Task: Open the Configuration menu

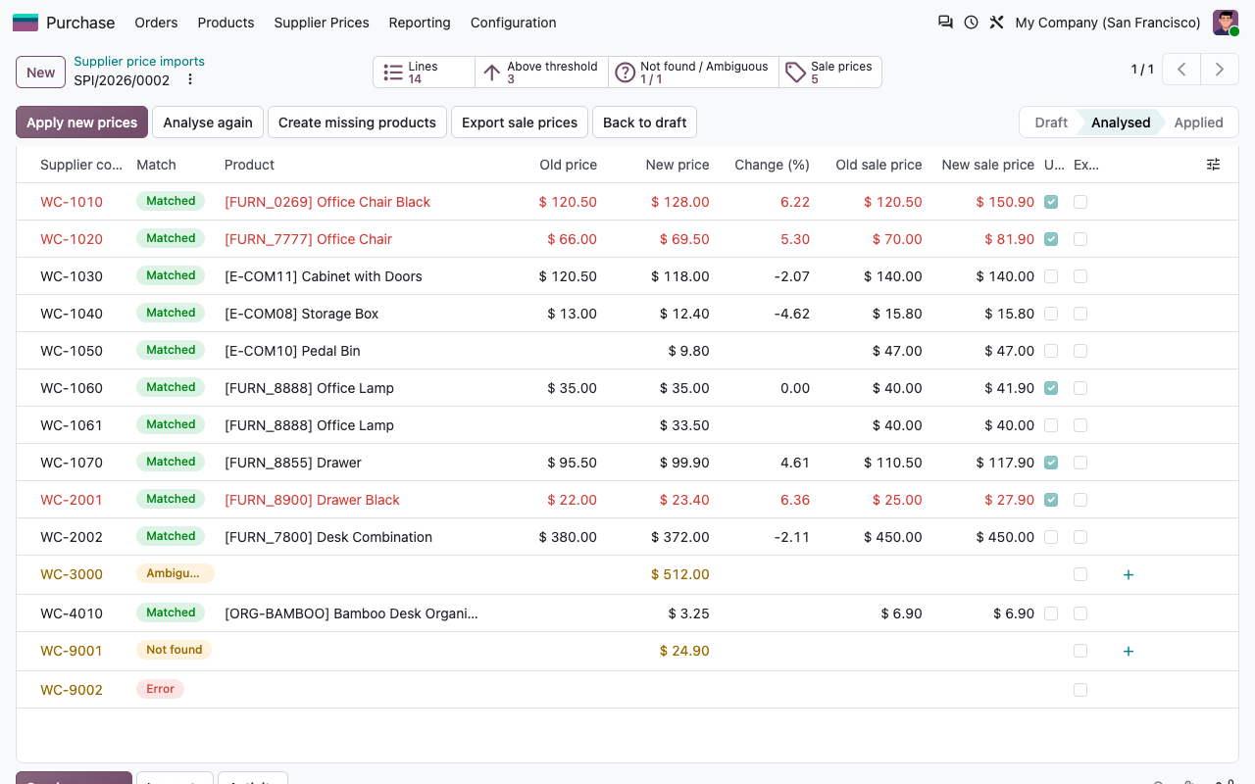Action: point(514,23)
